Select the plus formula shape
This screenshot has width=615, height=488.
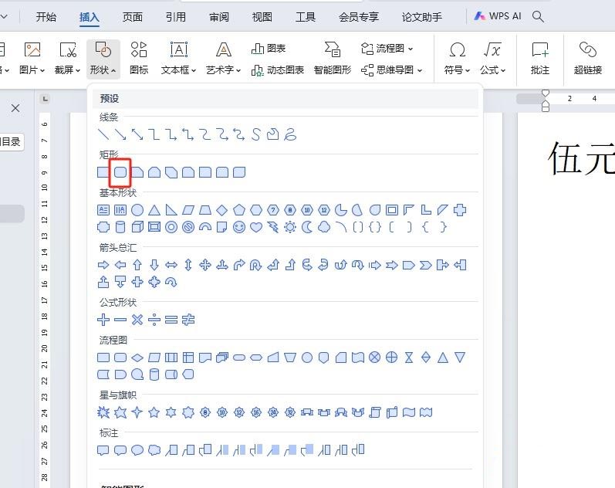pos(103,320)
